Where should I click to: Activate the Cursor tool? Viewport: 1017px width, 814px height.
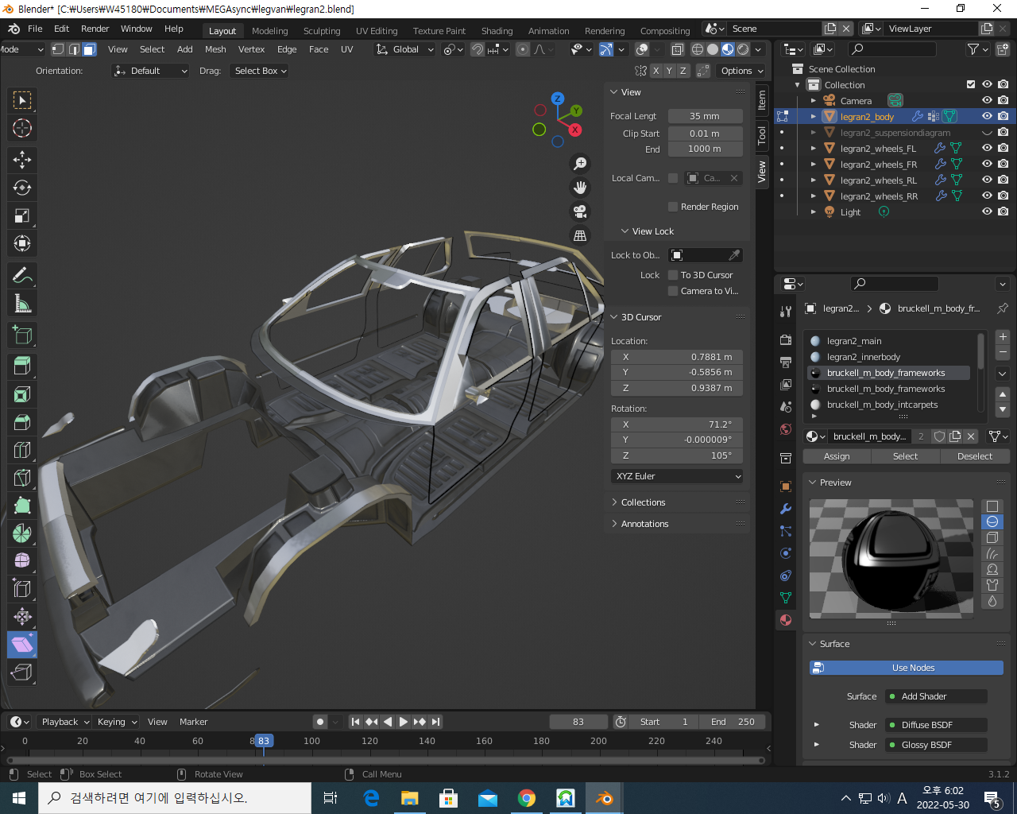22,128
